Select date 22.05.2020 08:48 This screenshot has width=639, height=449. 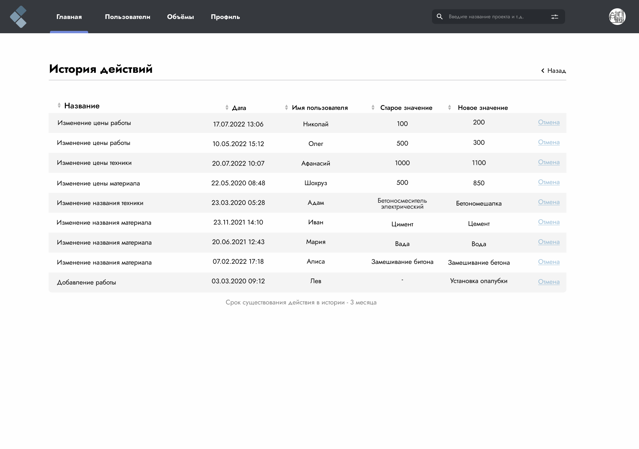(238, 183)
